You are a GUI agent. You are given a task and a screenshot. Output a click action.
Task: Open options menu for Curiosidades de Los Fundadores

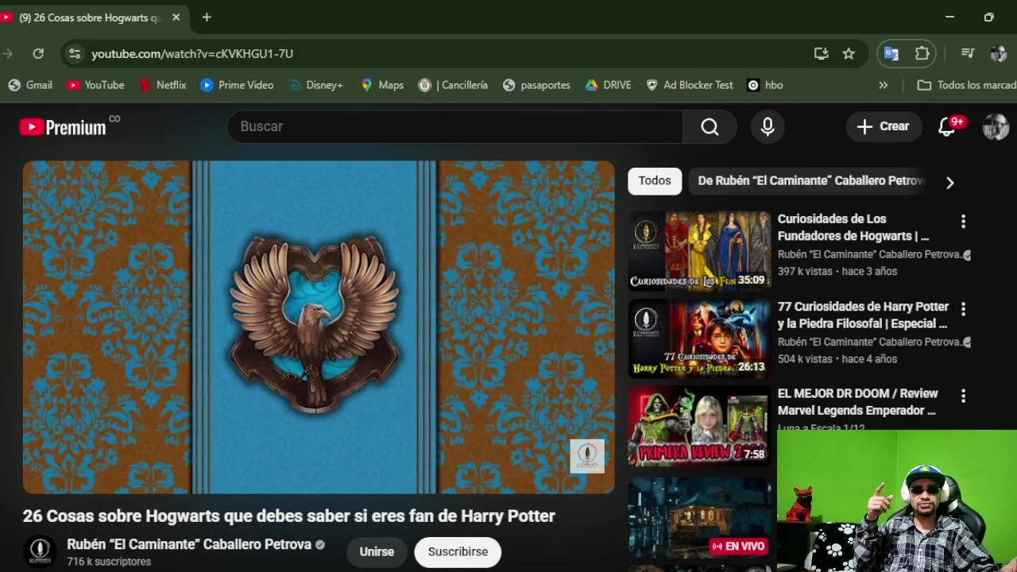pos(963,222)
